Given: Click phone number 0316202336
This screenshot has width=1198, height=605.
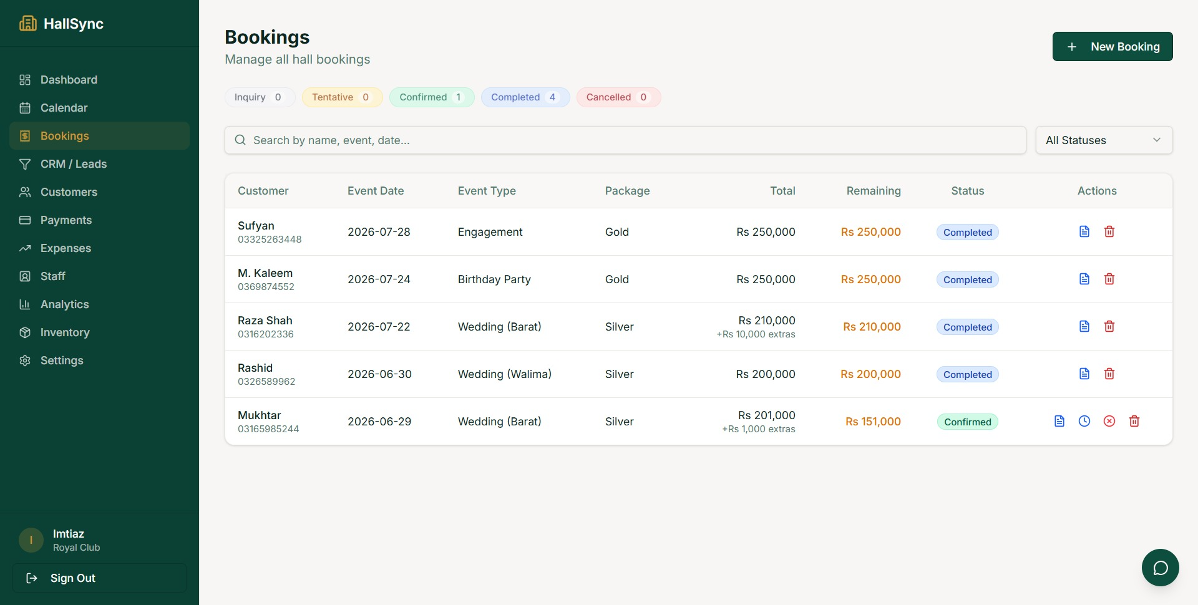Looking at the screenshot, I should (266, 334).
